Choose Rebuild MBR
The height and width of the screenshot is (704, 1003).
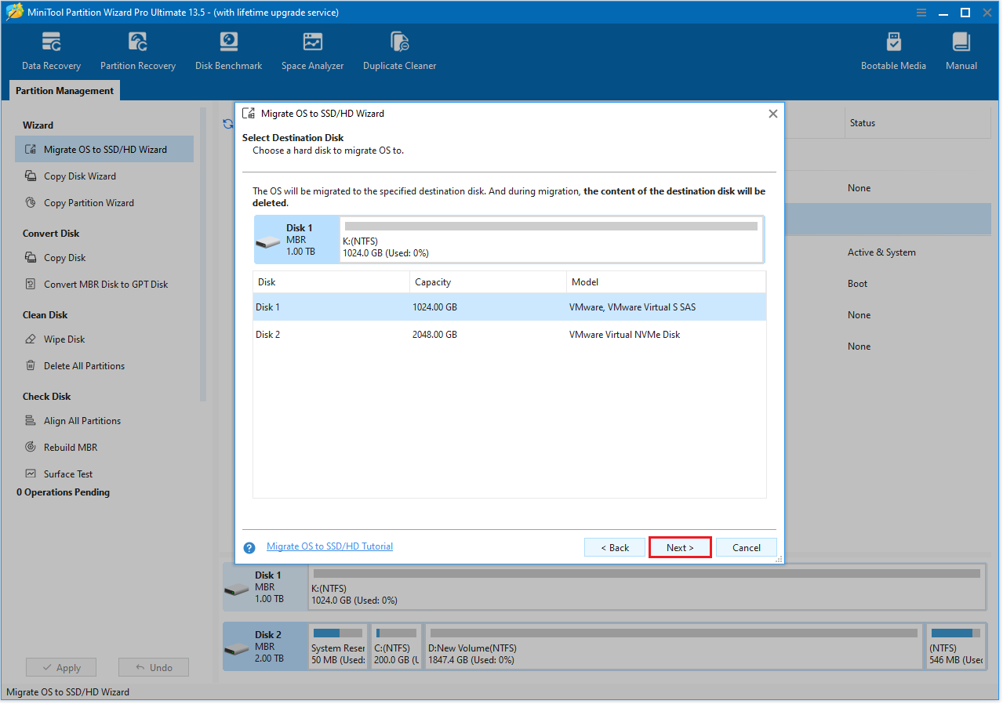click(x=73, y=447)
